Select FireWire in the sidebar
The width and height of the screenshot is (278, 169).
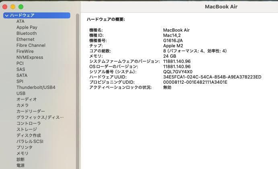coord(25,51)
